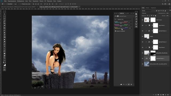Click the trash icon in Layers panel footer

point(168,95)
